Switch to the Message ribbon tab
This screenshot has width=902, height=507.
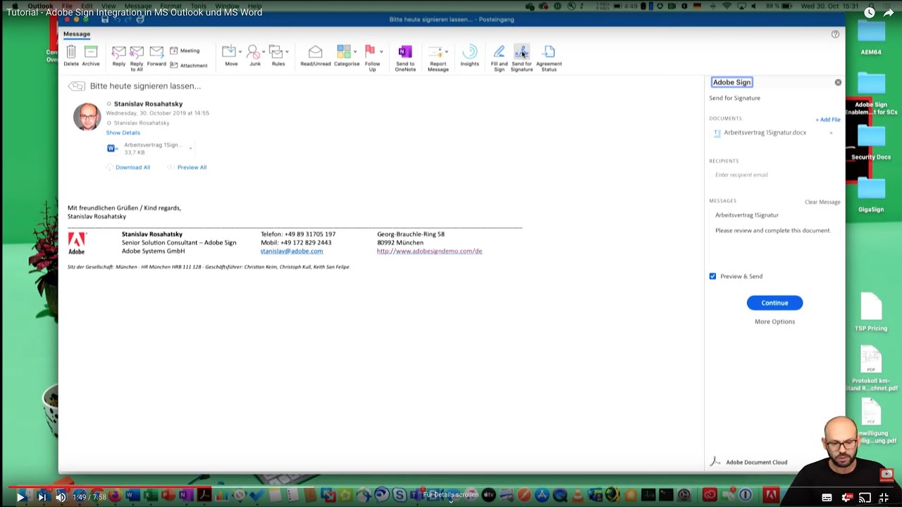click(77, 34)
